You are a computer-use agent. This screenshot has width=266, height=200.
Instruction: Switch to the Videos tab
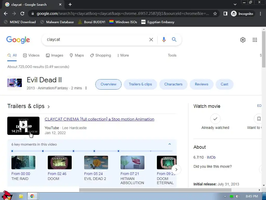click(31, 55)
